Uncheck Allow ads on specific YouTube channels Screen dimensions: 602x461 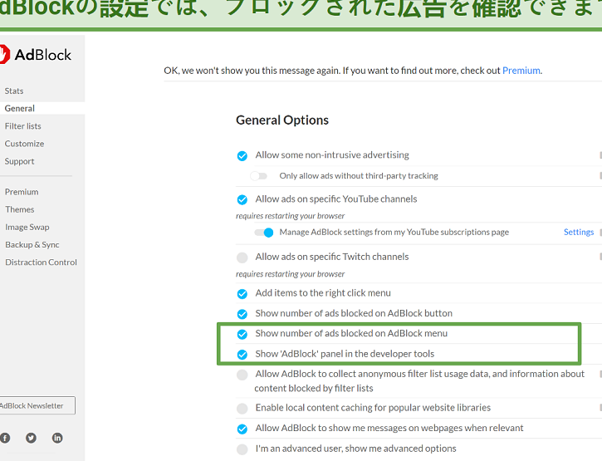point(242,199)
